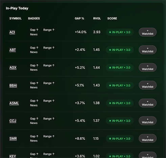The height and width of the screenshot is (158, 166).
Task: Add AGX to Watchlist
Action: click(x=147, y=68)
